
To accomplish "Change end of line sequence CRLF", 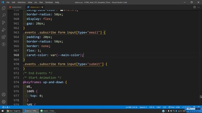I will pyautogui.click(x=158, y=107).
